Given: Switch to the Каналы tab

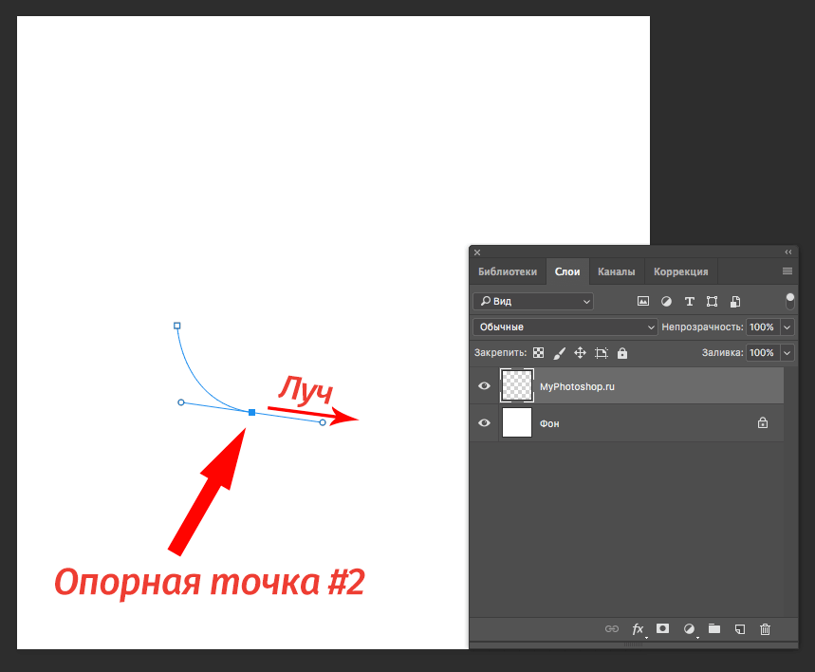Looking at the screenshot, I should 617,271.
